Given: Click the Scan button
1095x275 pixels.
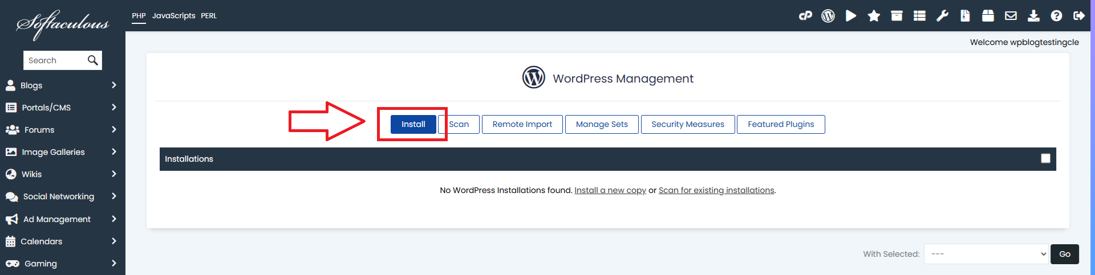Looking at the screenshot, I should (459, 124).
